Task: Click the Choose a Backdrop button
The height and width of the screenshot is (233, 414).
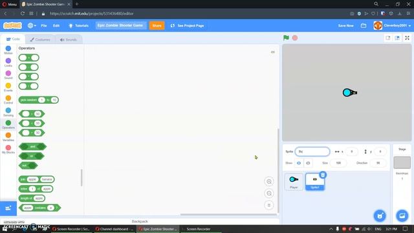Action: (402, 216)
